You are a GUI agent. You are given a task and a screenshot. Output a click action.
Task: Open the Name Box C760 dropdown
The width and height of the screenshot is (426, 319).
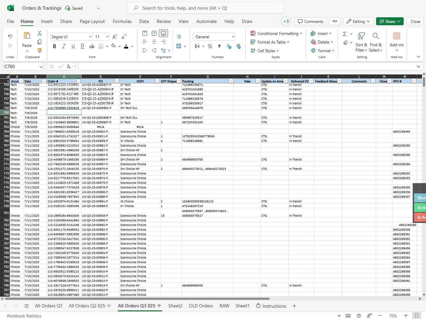(41, 66)
